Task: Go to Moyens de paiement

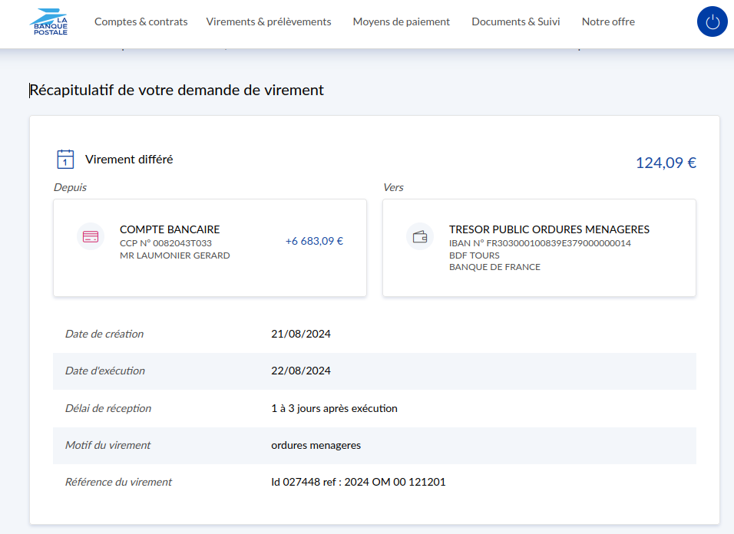Action: (x=402, y=21)
